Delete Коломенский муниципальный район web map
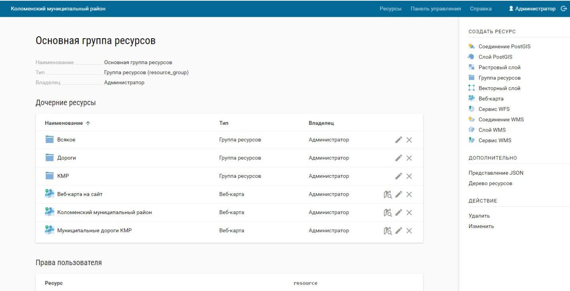The image size is (570, 291). coord(409,212)
